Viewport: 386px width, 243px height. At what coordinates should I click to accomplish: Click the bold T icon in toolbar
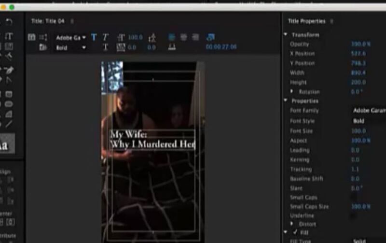(x=94, y=37)
